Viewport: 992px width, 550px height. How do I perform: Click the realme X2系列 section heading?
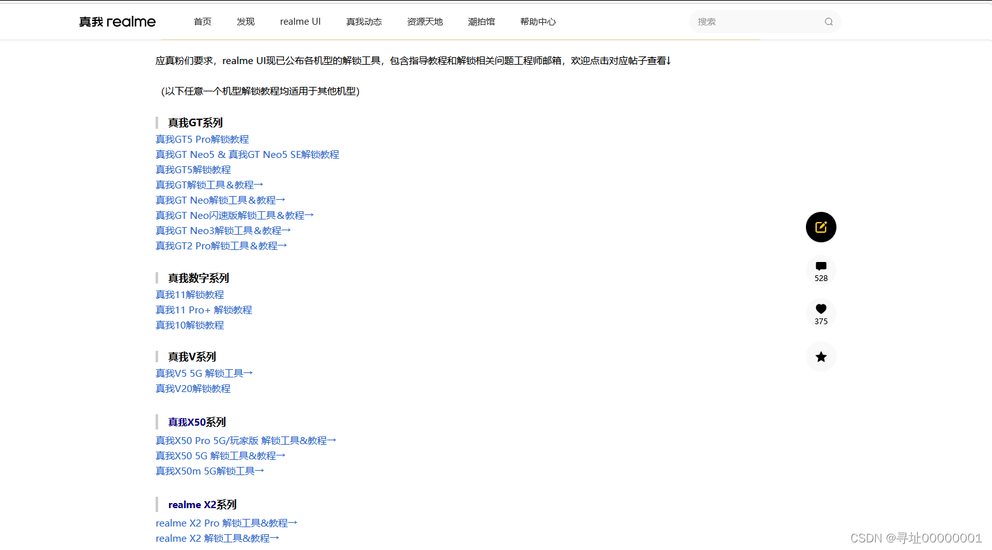pyautogui.click(x=202, y=505)
